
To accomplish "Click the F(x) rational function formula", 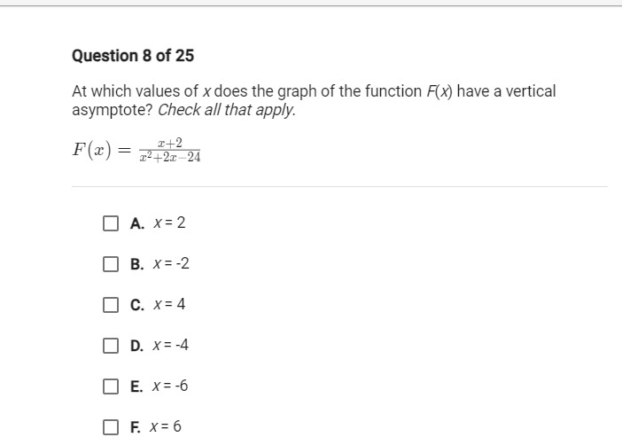I will 136,150.
